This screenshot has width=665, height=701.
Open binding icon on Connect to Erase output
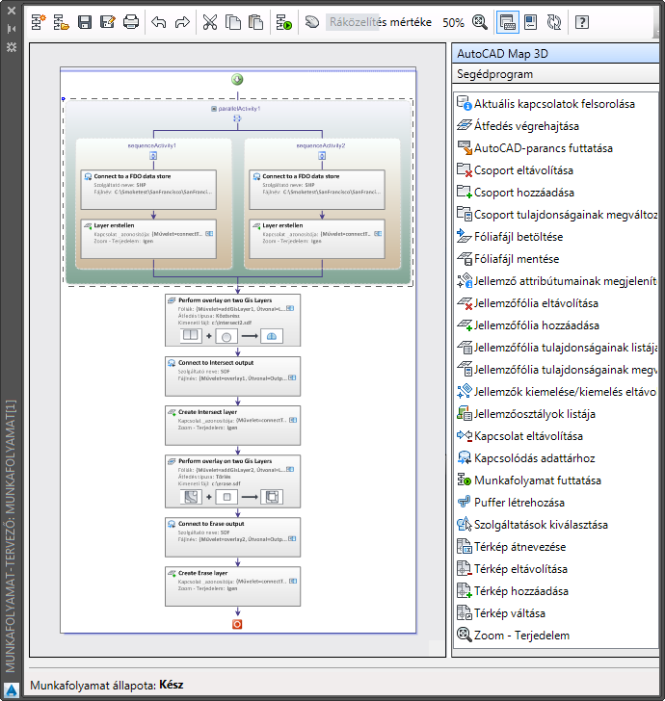click(292, 538)
